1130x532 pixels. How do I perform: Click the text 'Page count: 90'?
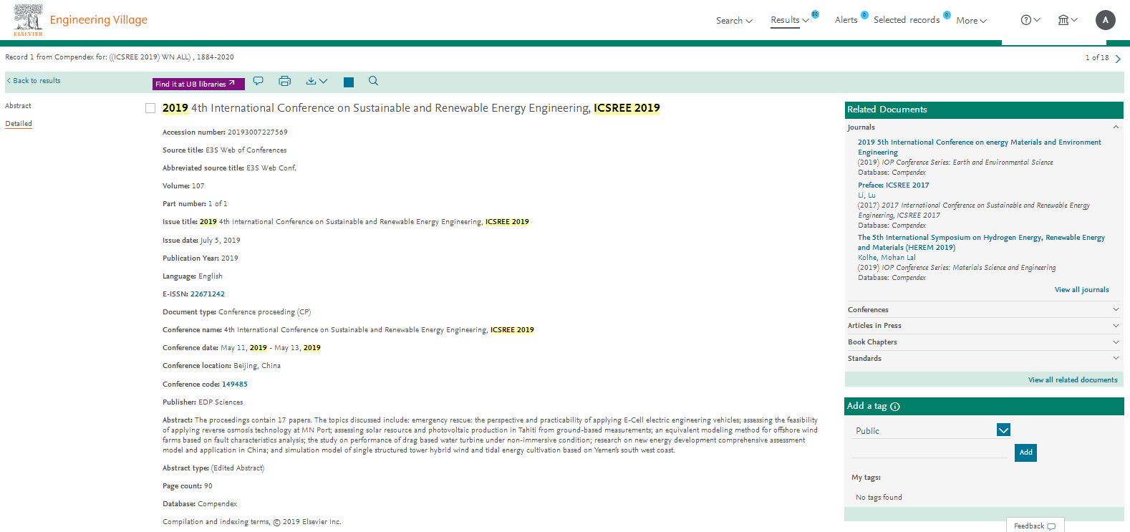tap(188, 486)
